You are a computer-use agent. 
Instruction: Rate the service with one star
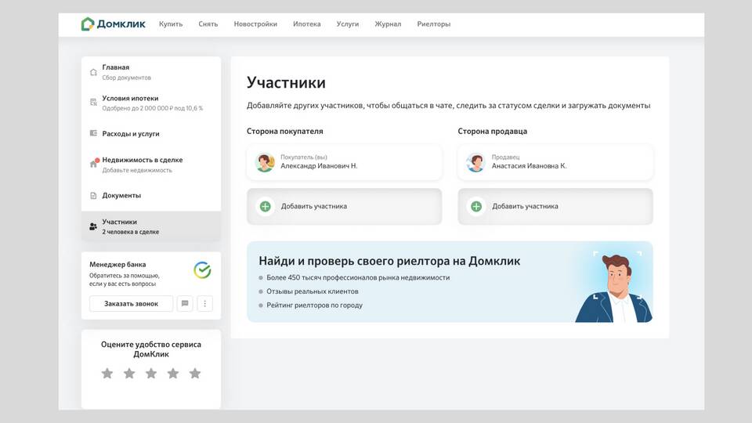point(107,374)
